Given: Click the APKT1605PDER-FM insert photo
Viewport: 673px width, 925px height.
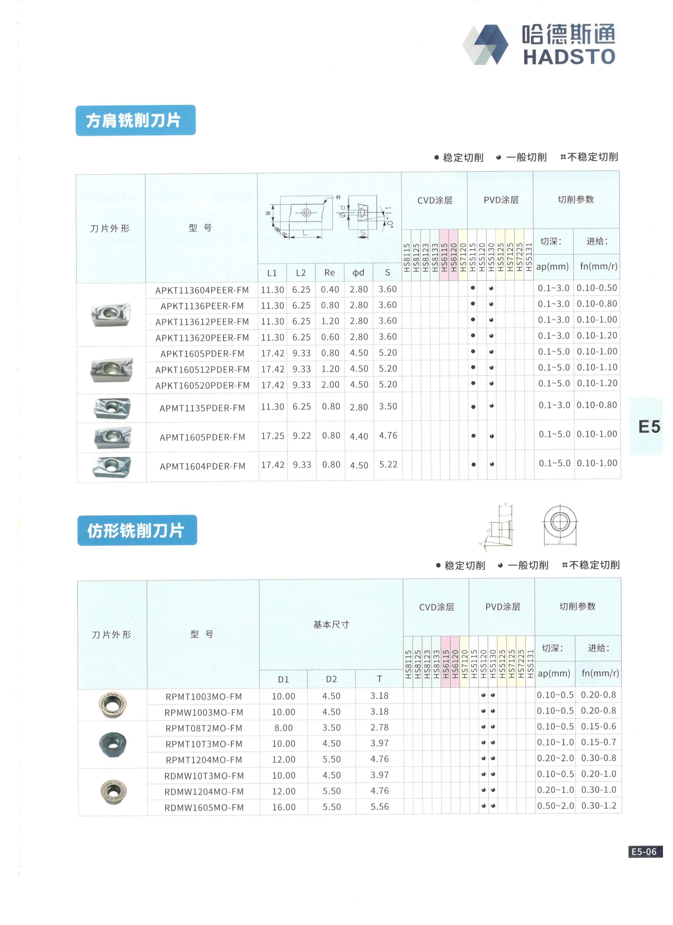Looking at the screenshot, I should [x=112, y=370].
